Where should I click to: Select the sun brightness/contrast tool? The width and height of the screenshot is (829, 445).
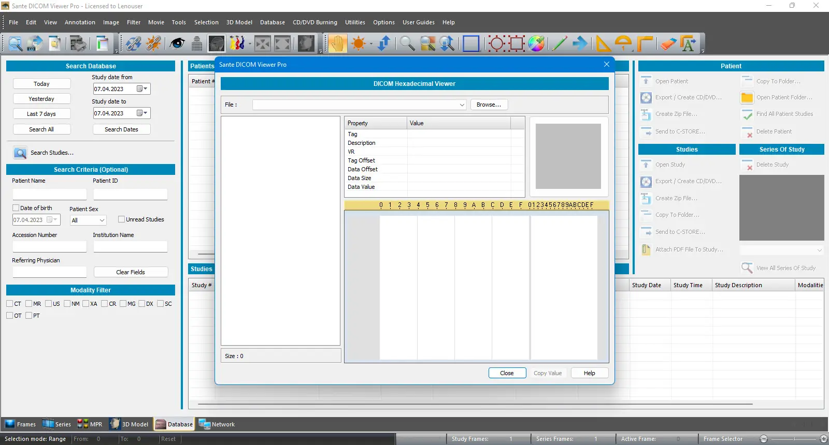(359, 43)
